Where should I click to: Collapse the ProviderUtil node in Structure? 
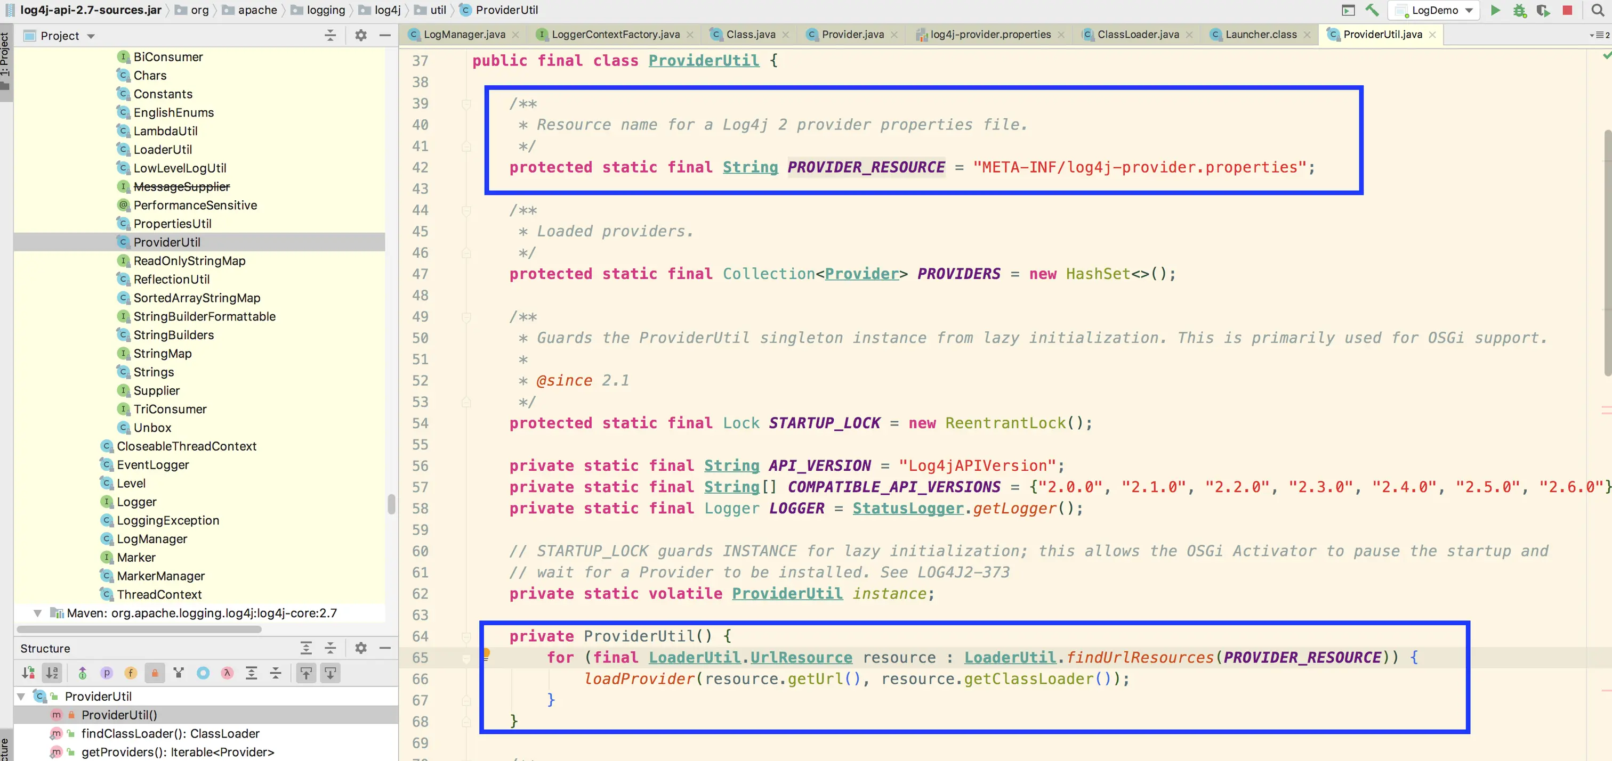(21, 696)
